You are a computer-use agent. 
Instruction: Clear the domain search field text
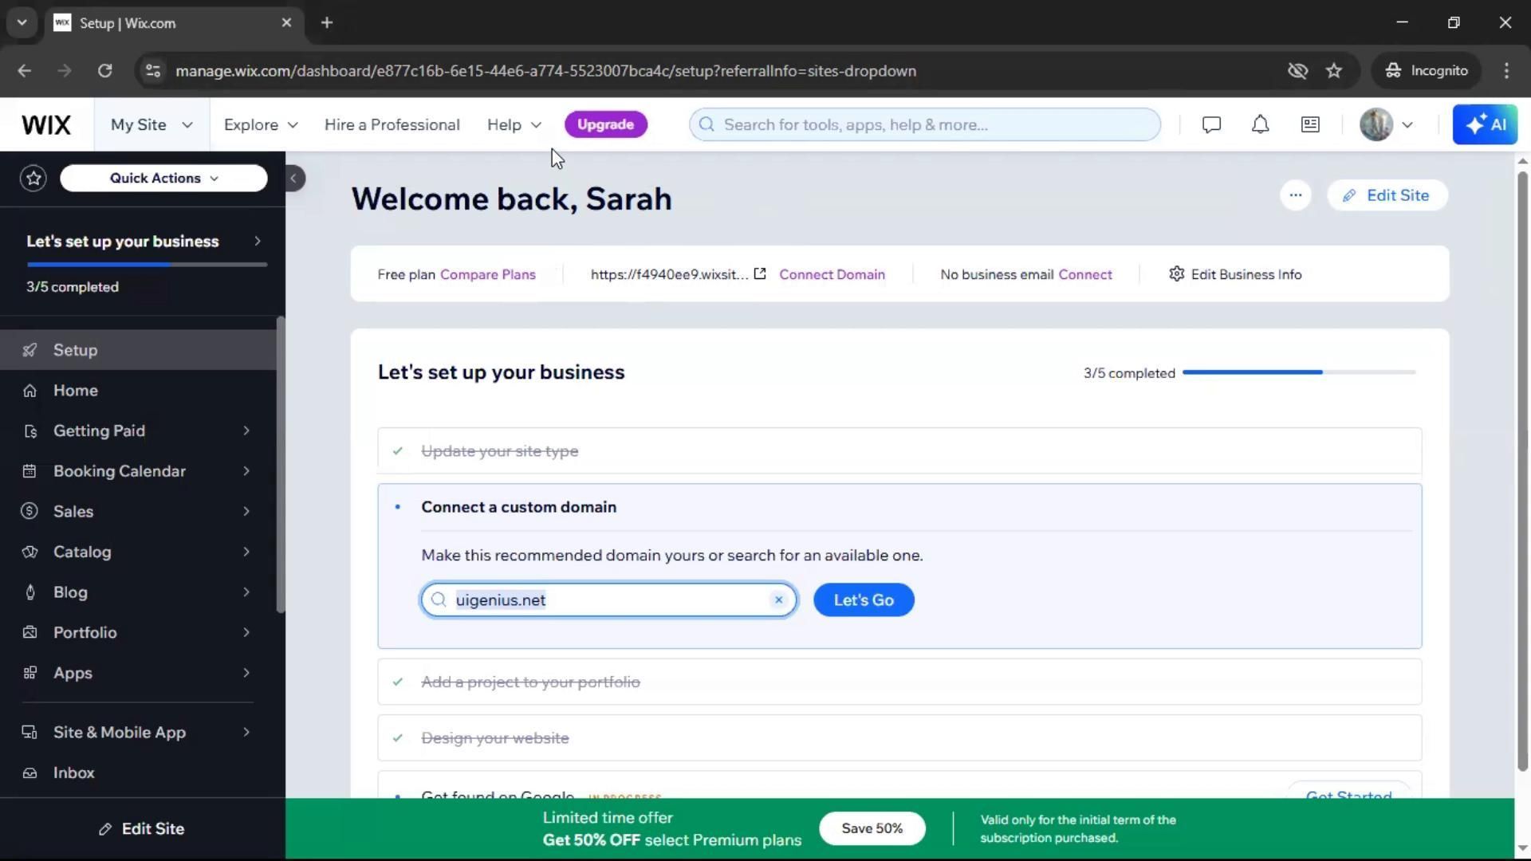[x=778, y=600]
